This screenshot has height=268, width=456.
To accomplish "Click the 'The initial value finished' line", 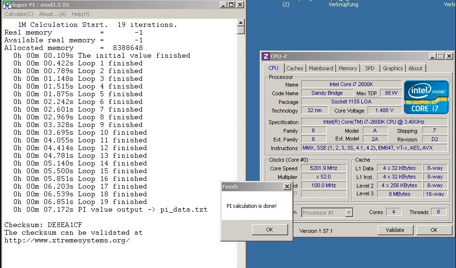I will point(102,56).
